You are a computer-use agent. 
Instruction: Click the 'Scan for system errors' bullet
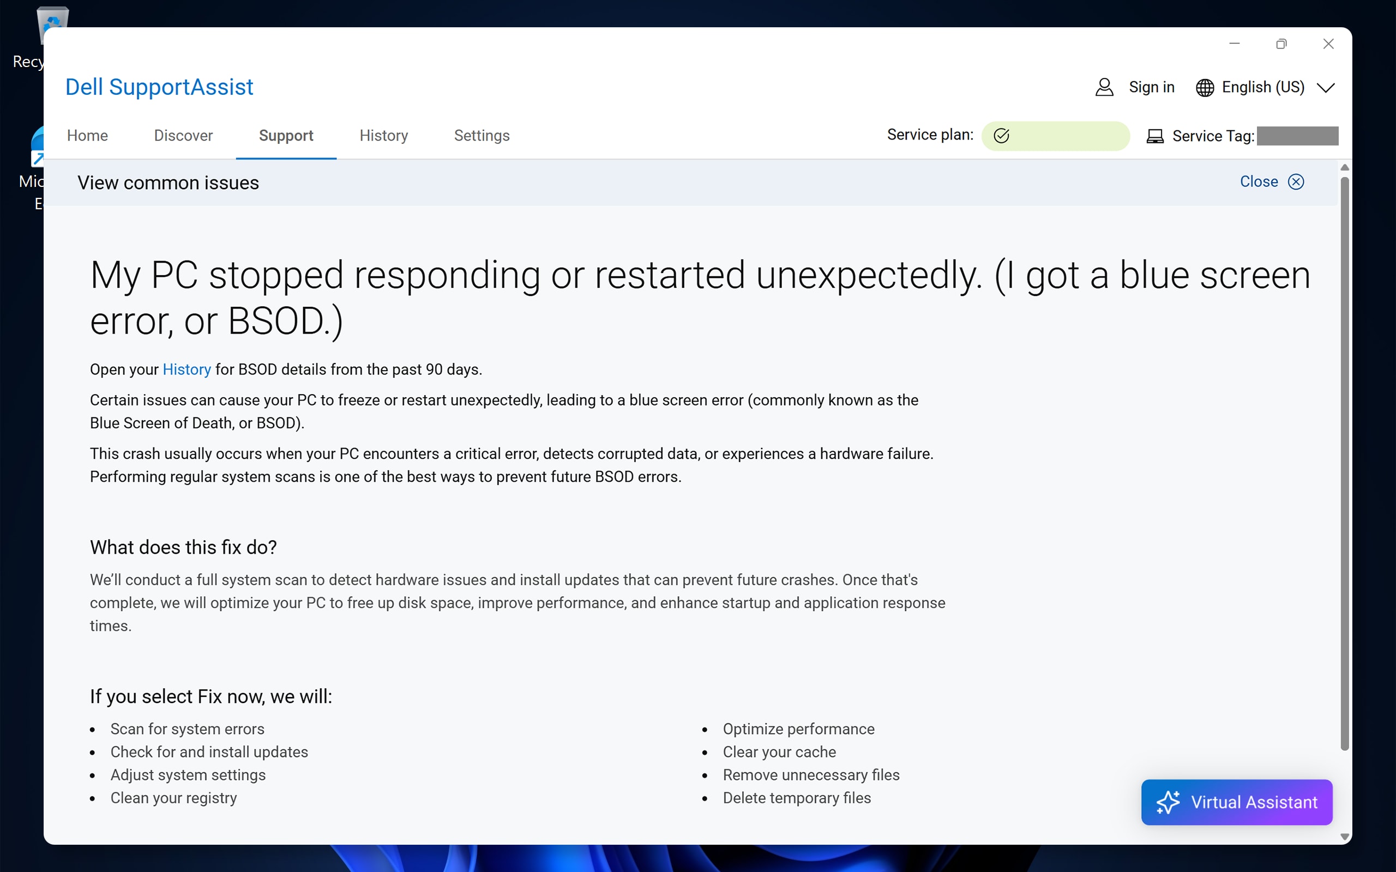[x=188, y=729]
